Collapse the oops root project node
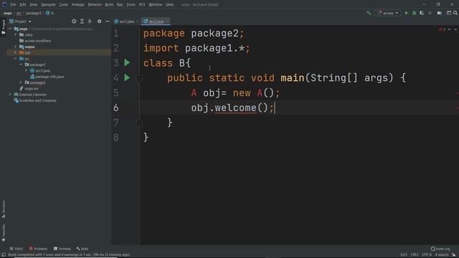Image resolution: width=459 pixels, height=258 pixels. [x=10, y=29]
